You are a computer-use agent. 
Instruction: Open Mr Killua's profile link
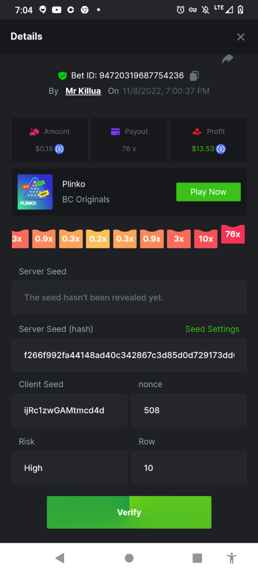click(x=83, y=91)
